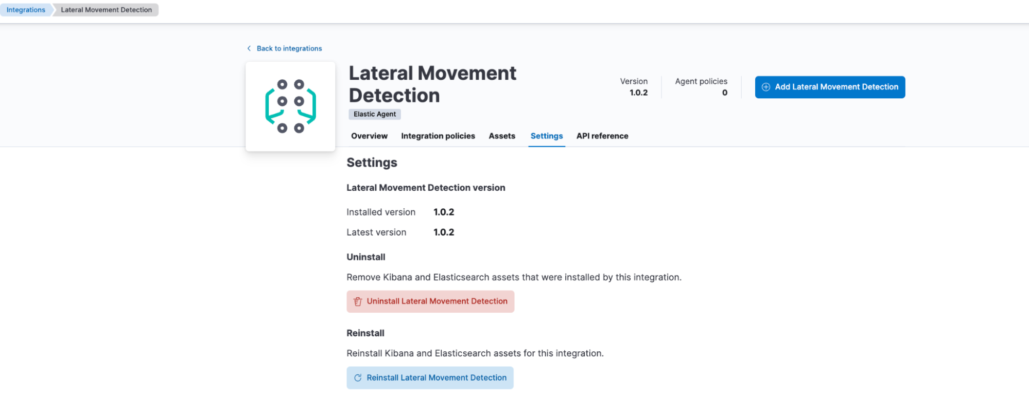Click the Lateral Movement Detection breadcrumb
Screen dimensions: 1029x414
click(x=106, y=10)
